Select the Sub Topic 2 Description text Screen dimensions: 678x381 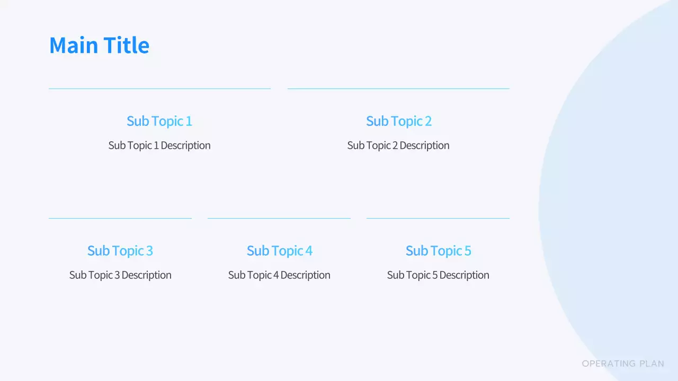click(x=398, y=146)
